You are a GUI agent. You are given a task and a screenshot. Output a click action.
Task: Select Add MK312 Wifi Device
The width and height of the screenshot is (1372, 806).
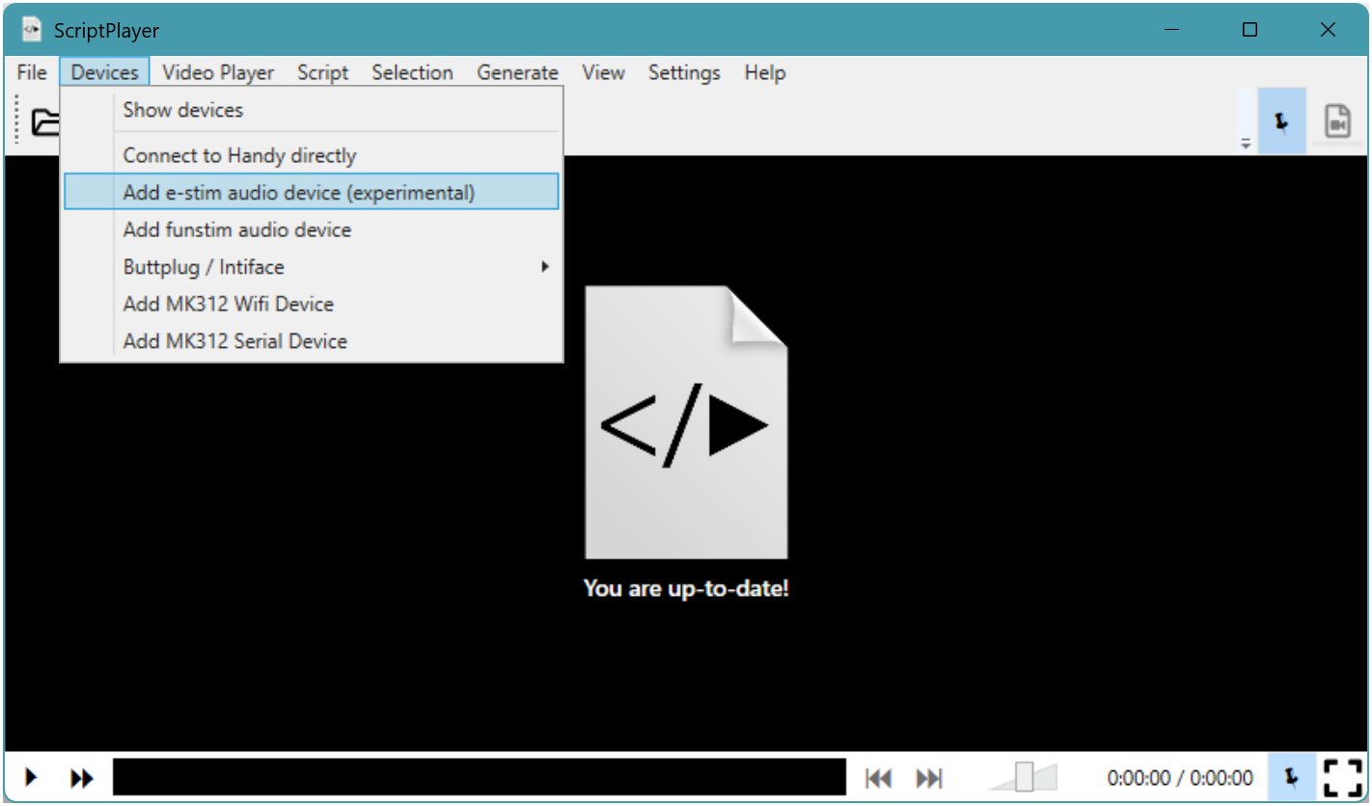tap(311, 304)
